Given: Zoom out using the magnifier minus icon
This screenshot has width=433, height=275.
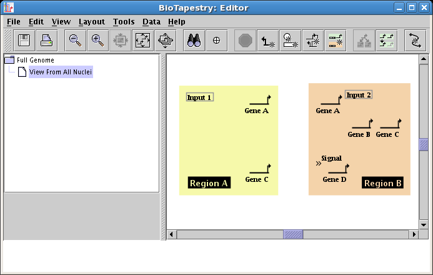Looking at the screenshot, I should coord(75,41).
